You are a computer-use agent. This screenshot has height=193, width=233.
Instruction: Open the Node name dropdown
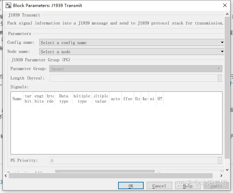132,51
